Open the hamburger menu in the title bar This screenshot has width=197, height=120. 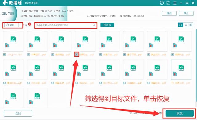[175, 3]
